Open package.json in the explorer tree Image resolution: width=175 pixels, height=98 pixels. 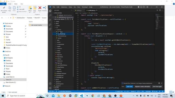(x=60, y=75)
